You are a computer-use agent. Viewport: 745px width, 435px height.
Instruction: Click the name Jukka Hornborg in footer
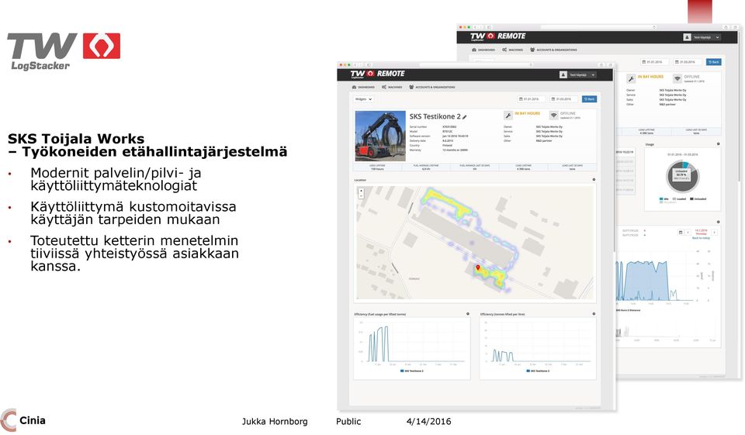pyautogui.click(x=275, y=421)
